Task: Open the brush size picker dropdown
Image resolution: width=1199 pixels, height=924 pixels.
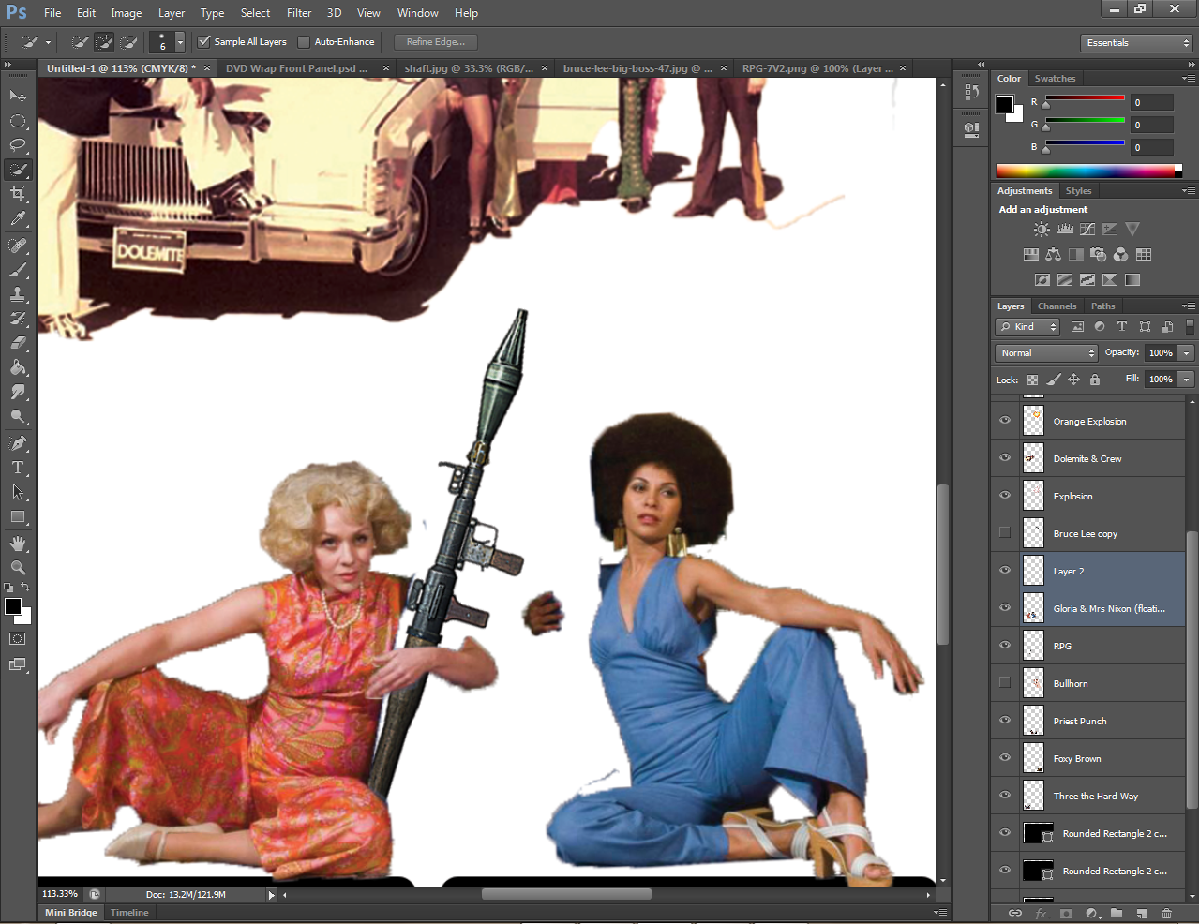Action: coord(180,42)
